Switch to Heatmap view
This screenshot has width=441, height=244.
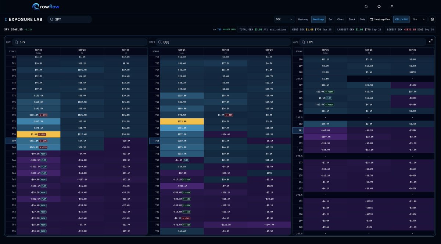tap(303, 19)
